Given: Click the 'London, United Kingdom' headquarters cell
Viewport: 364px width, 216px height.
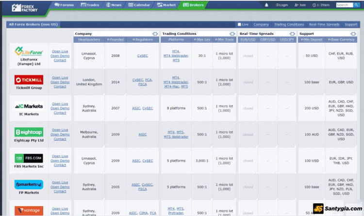Looking at the screenshot, I should tap(89, 82).
